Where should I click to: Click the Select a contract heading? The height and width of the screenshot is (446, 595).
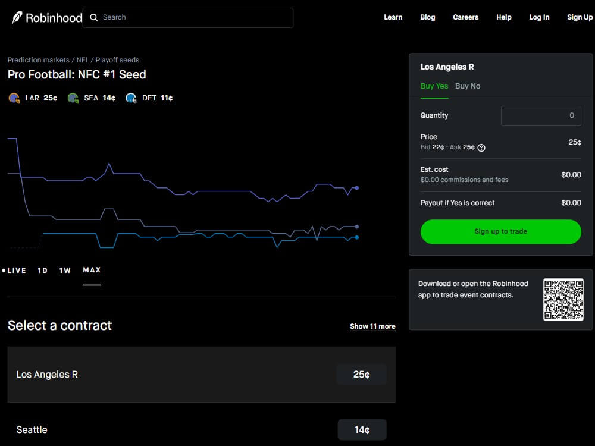(59, 326)
